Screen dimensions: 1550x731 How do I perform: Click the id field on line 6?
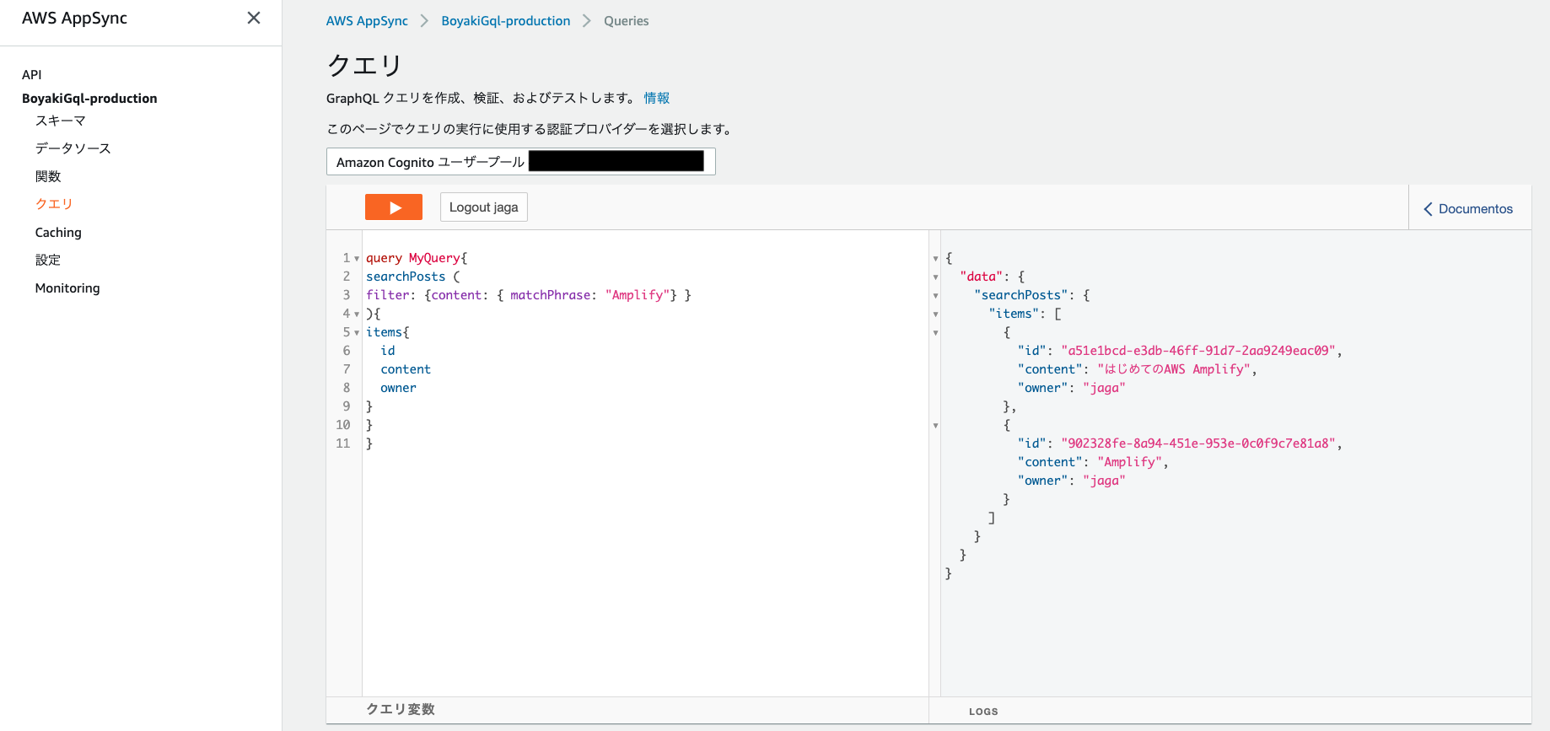tap(388, 351)
